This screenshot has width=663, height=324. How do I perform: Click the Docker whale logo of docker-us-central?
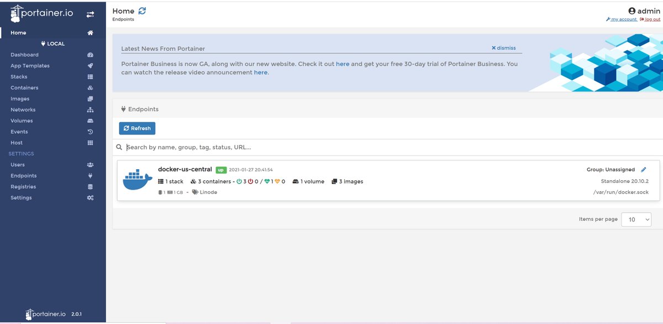click(x=138, y=180)
